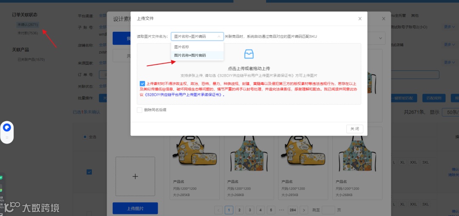Open the apron thumbnail beside the first lunch bag
Viewport: 459px width, 216px height.
click(249, 153)
